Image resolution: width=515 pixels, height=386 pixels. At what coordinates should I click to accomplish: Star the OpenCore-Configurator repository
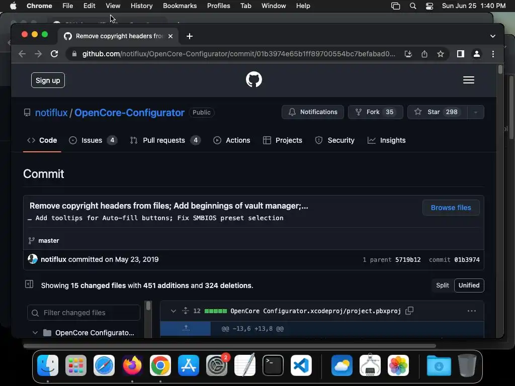pos(437,112)
